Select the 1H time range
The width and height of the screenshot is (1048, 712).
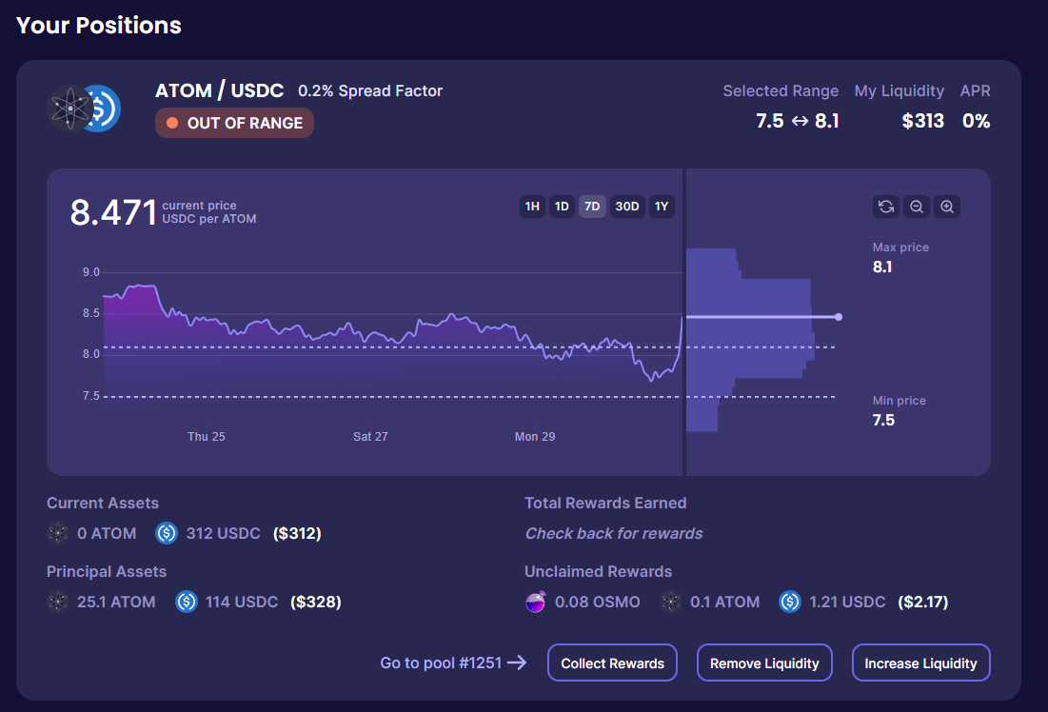[x=533, y=207]
